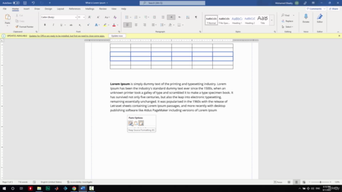Open the Numbering list dropdown
This screenshot has height=192, width=342.
point(139,17)
